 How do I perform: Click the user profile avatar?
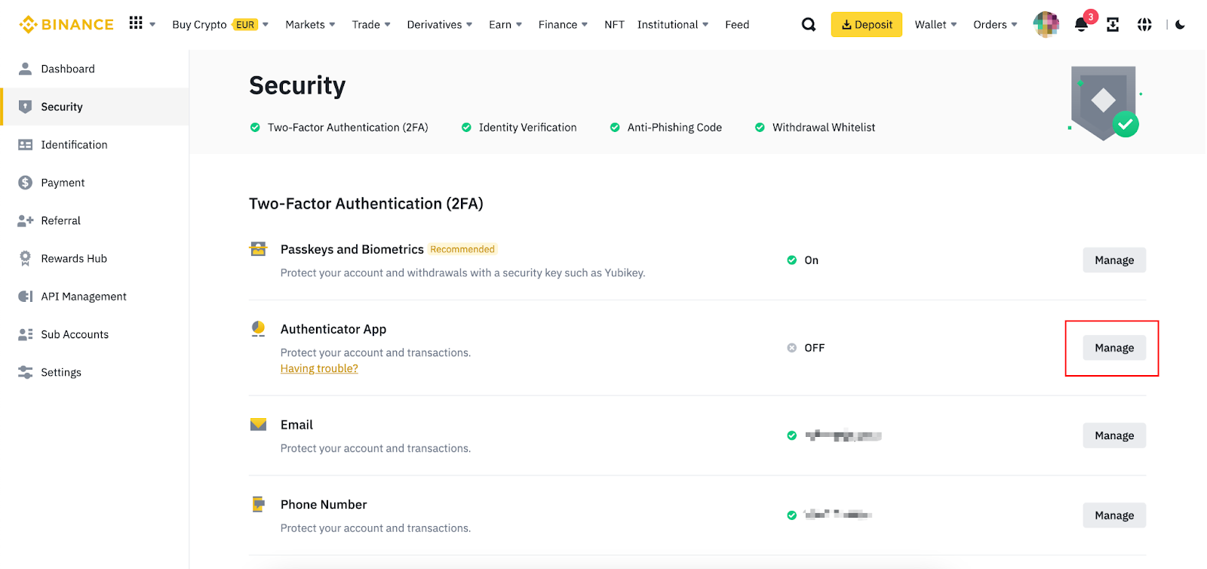coord(1046,25)
